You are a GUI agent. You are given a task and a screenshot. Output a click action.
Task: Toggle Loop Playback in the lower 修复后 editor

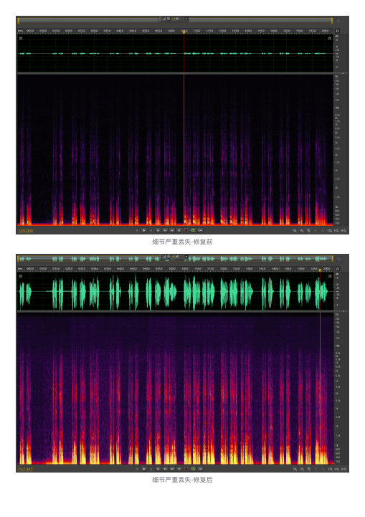193,468
